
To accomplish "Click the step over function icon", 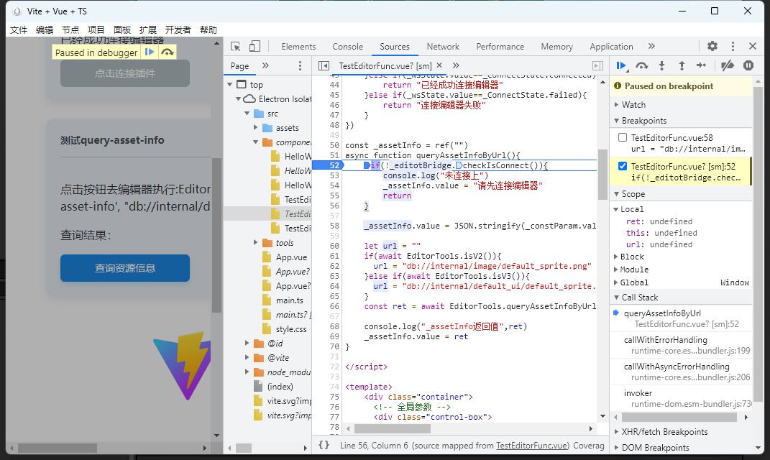I will 642,65.
